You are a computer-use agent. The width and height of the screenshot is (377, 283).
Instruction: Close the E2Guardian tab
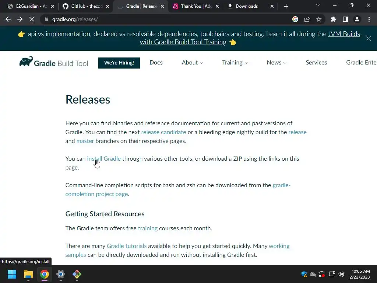pos(53,6)
